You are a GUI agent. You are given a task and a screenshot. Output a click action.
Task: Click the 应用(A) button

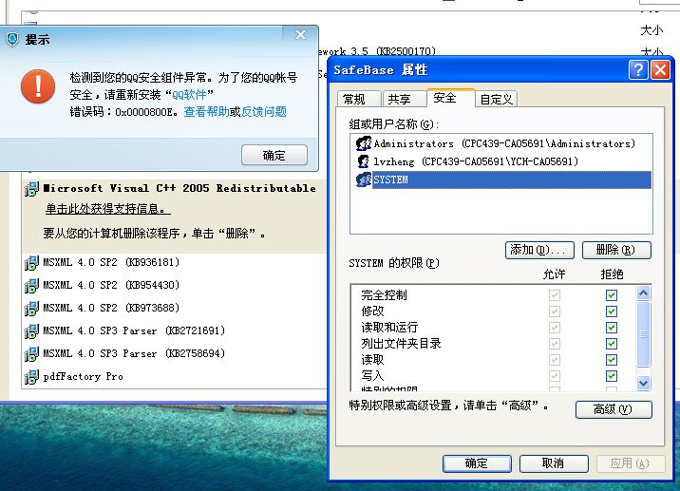click(x=631, y=463)
